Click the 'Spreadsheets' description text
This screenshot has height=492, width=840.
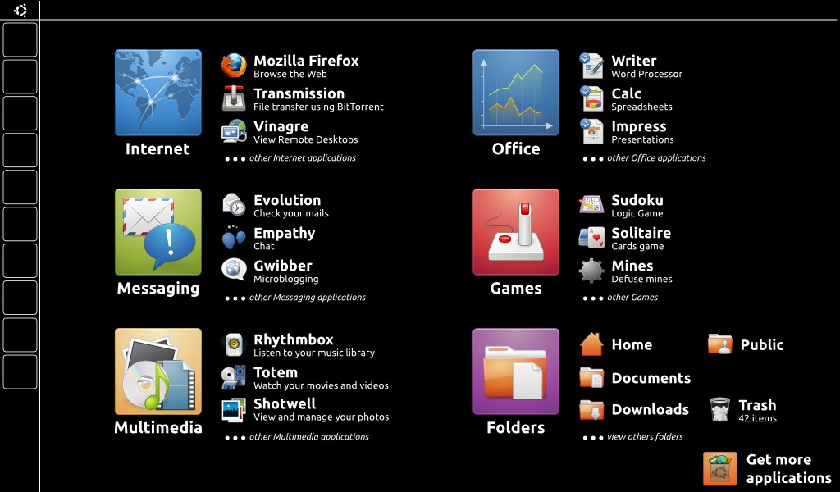[x=641, y=107]
